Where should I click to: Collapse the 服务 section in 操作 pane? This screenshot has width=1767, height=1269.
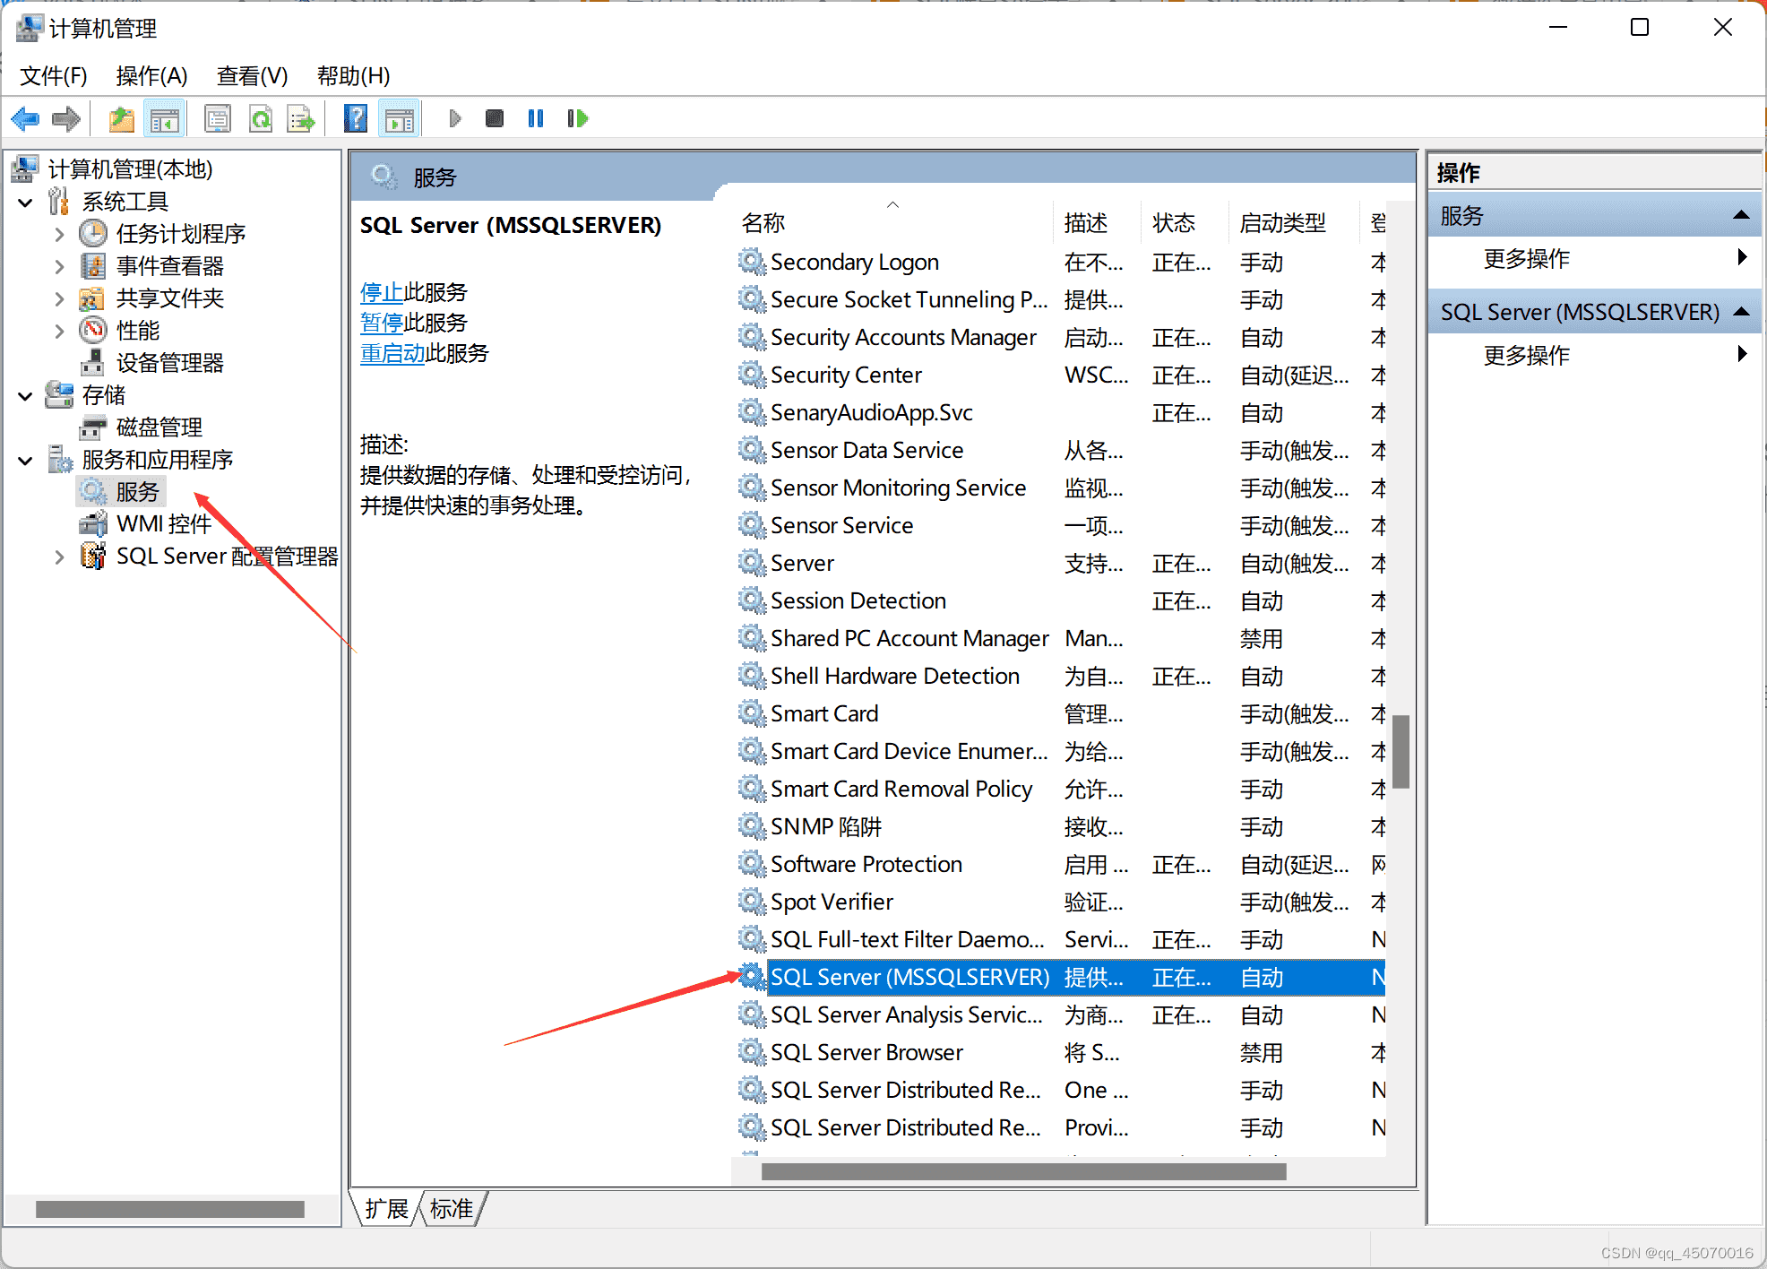pyautogui.click(x=1741, y=215)
